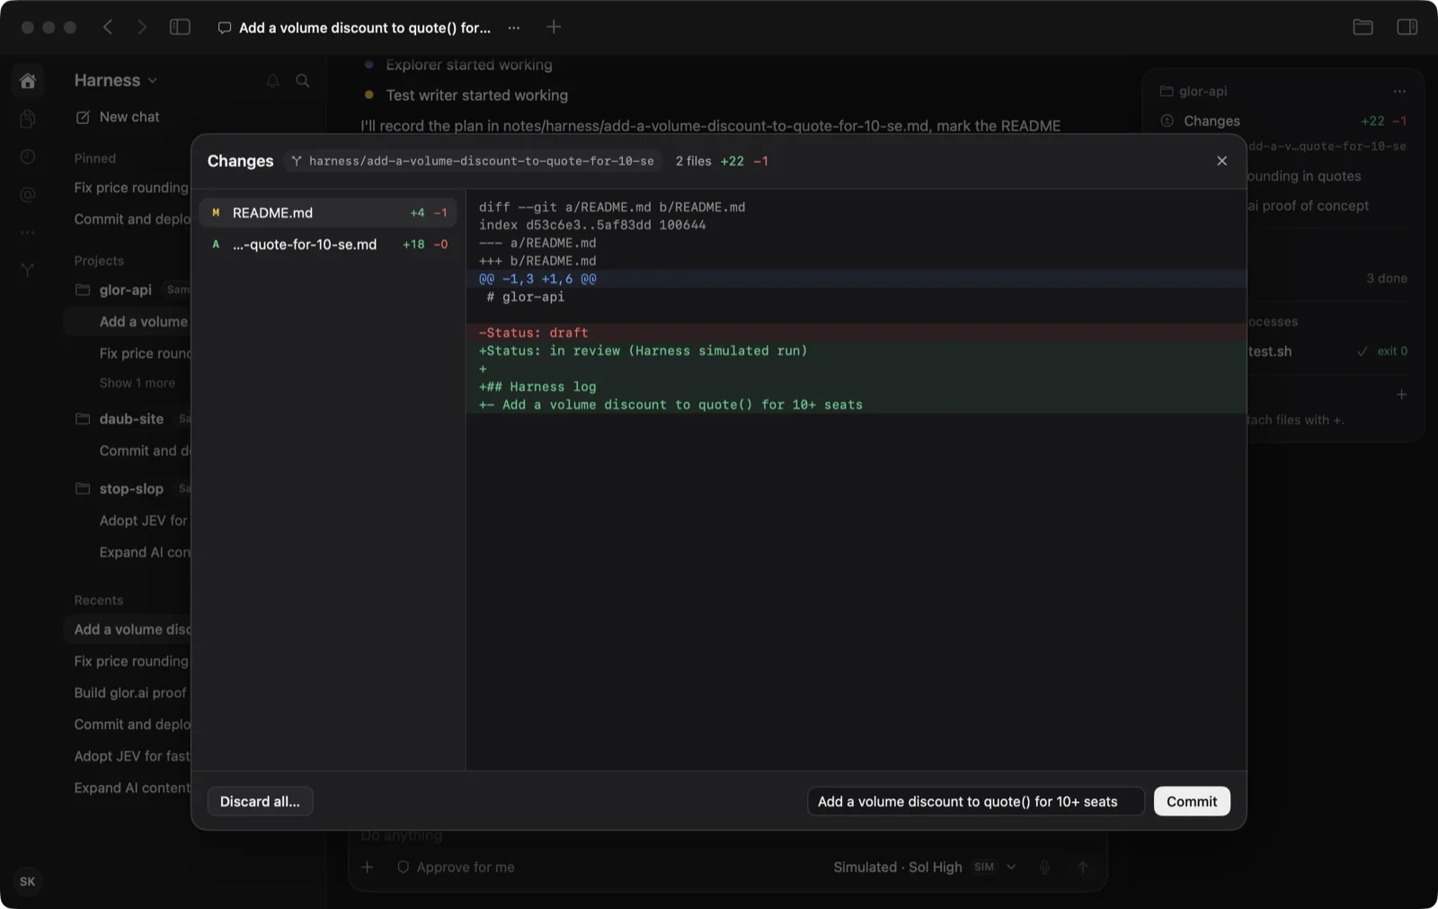Open Commit and d chat under daub-site
The height and width of the screenshot is (909, 1438).
[x=145, y=450]
